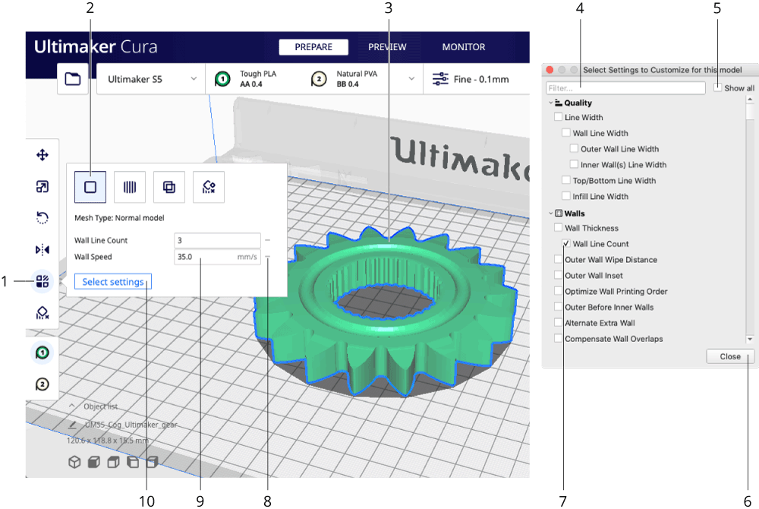This screenshot has height=509, width=759.
Task: Switch to front view camera icon
Action: pos(93,461)
